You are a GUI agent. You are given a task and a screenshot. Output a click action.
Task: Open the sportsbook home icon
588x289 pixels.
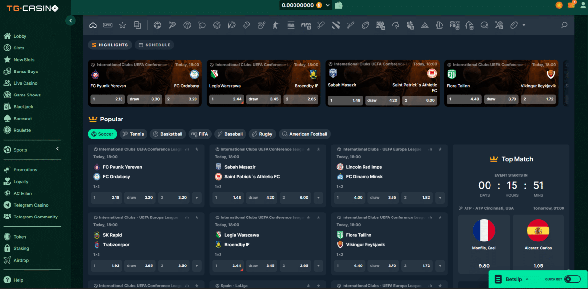[93, 25]
